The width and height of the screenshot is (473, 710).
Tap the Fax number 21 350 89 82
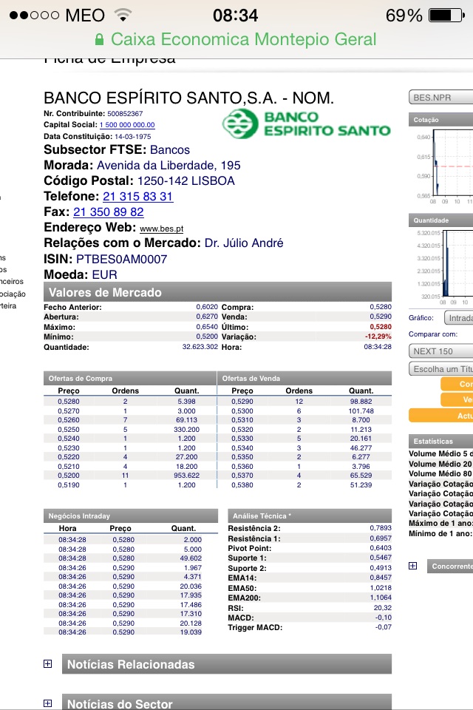(x=109, y=212)
